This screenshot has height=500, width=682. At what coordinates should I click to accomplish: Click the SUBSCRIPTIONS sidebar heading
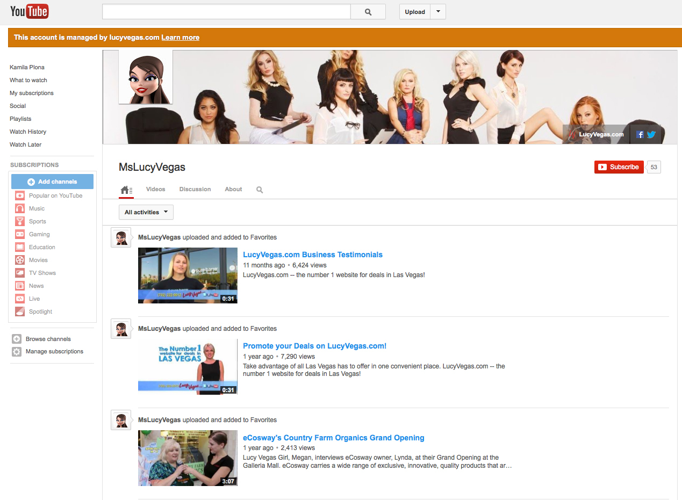coord(34,165)
